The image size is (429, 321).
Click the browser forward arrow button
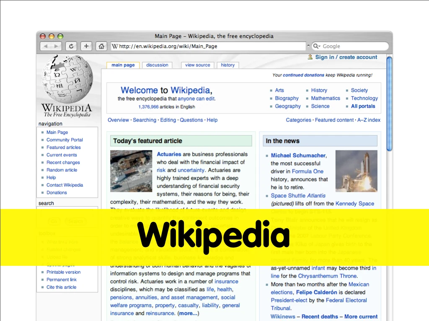57,46
